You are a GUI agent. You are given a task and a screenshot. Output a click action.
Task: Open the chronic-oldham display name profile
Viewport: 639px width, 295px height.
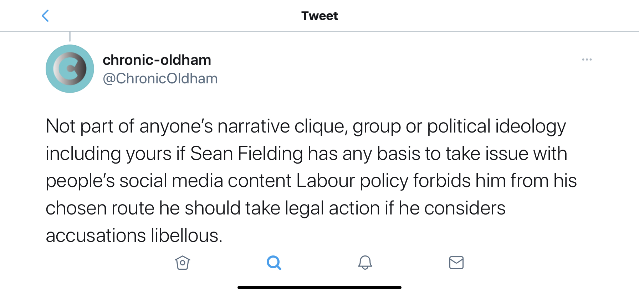point(157,60)
